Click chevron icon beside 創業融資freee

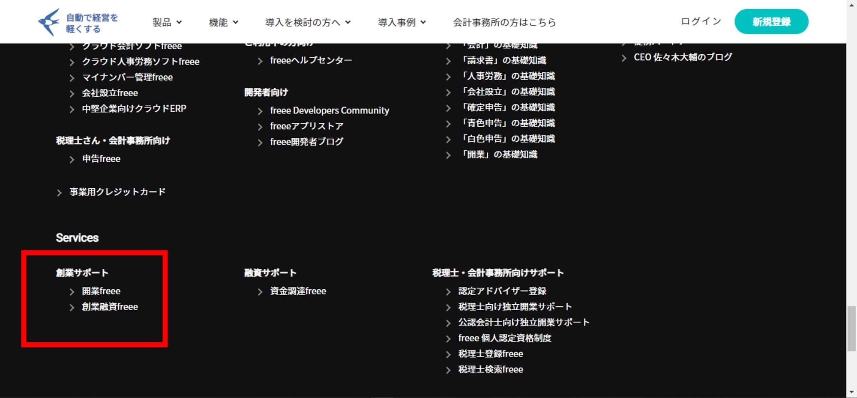[x=72, y=308]
